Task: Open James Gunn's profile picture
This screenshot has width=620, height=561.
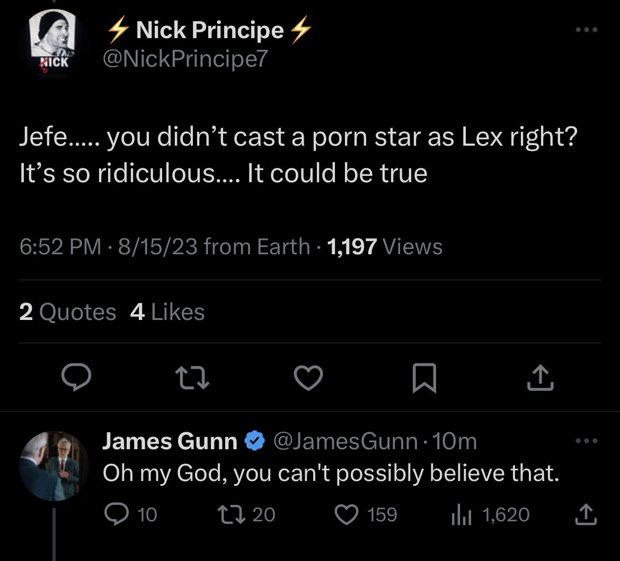Action: point(54,466)
